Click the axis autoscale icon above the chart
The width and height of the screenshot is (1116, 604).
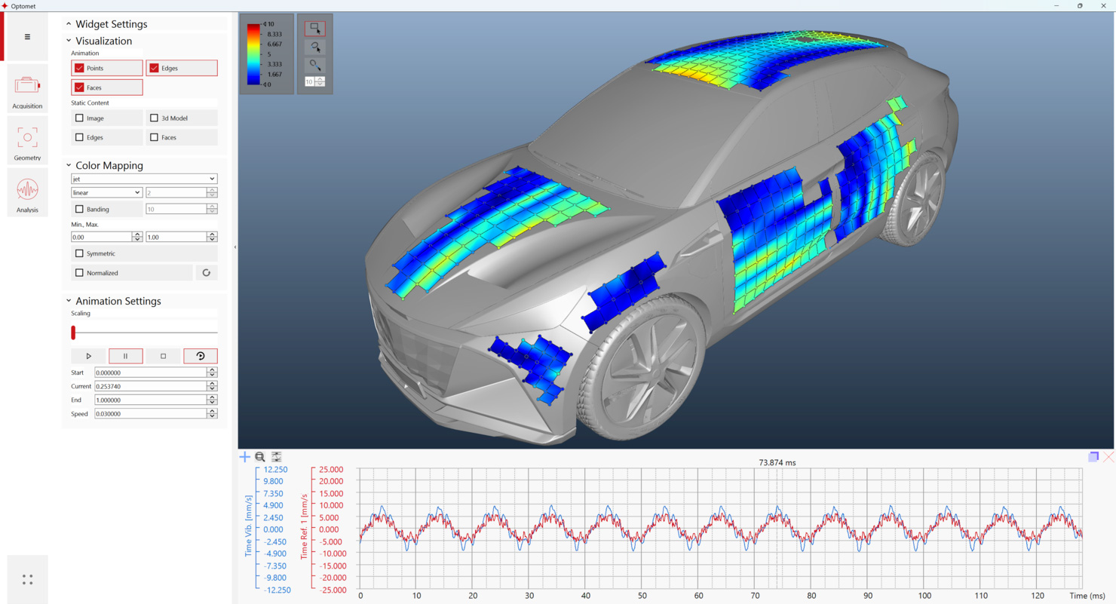(277, 457)
